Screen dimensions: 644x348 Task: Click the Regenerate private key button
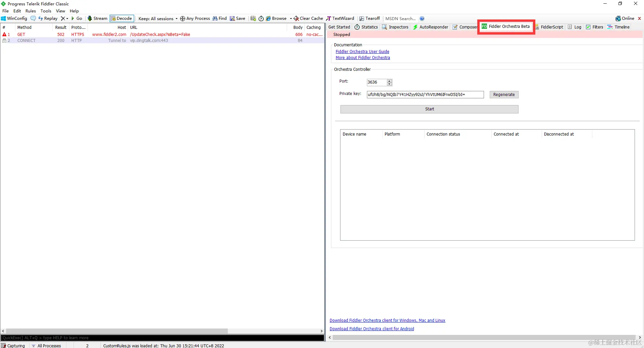(504, 95)
